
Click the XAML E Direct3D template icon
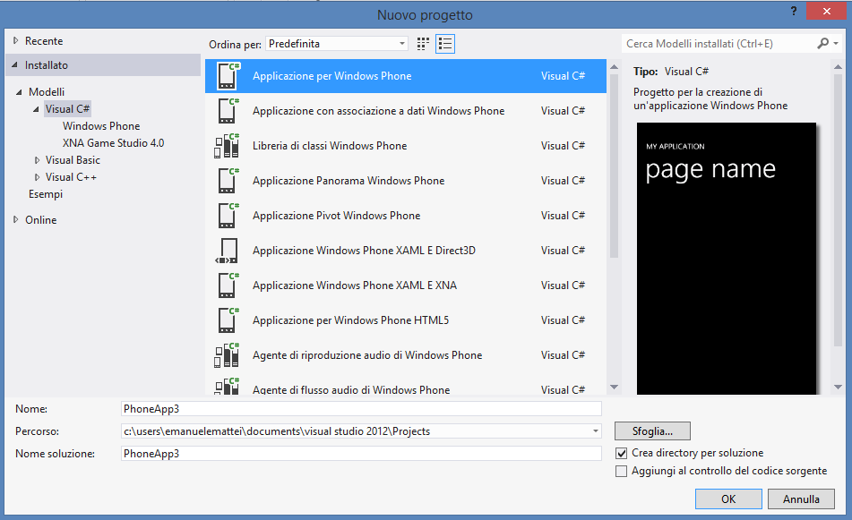click(x=228, y=251)
